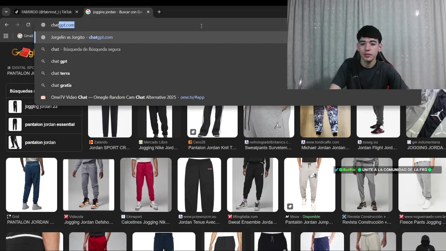Open Zalando Jordan SPORT result thumbnail
This screenshot has width=446, height=251.
pos(110,121)
